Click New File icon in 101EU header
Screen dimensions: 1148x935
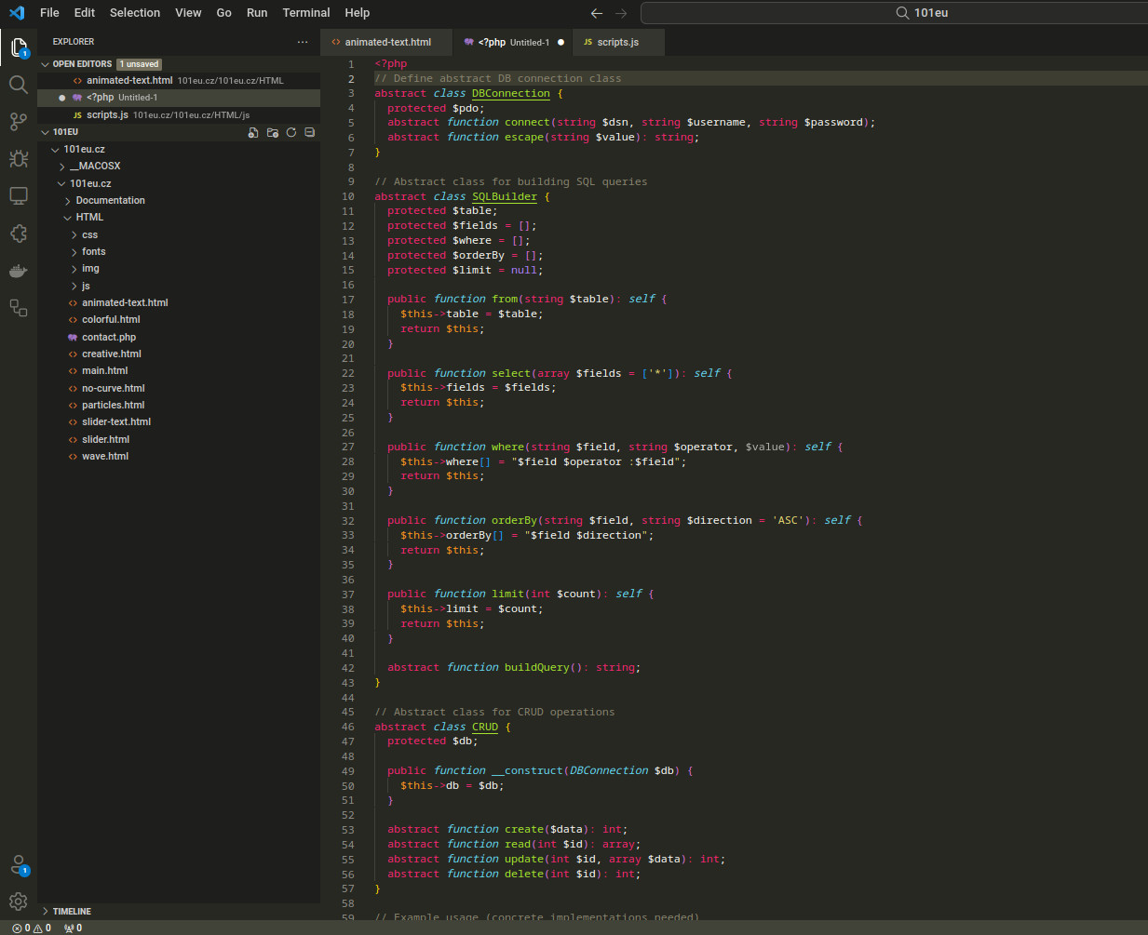tap(253, 132)
